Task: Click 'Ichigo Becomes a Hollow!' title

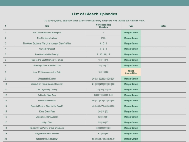Action: [x=47, y=134]
